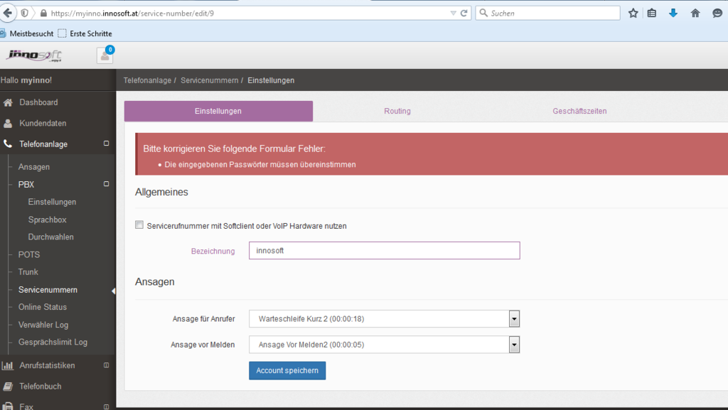The width and height of the screenshot is (728, 410).
Task: Click the Kundendaten person icon
Action: pos(8,124)
